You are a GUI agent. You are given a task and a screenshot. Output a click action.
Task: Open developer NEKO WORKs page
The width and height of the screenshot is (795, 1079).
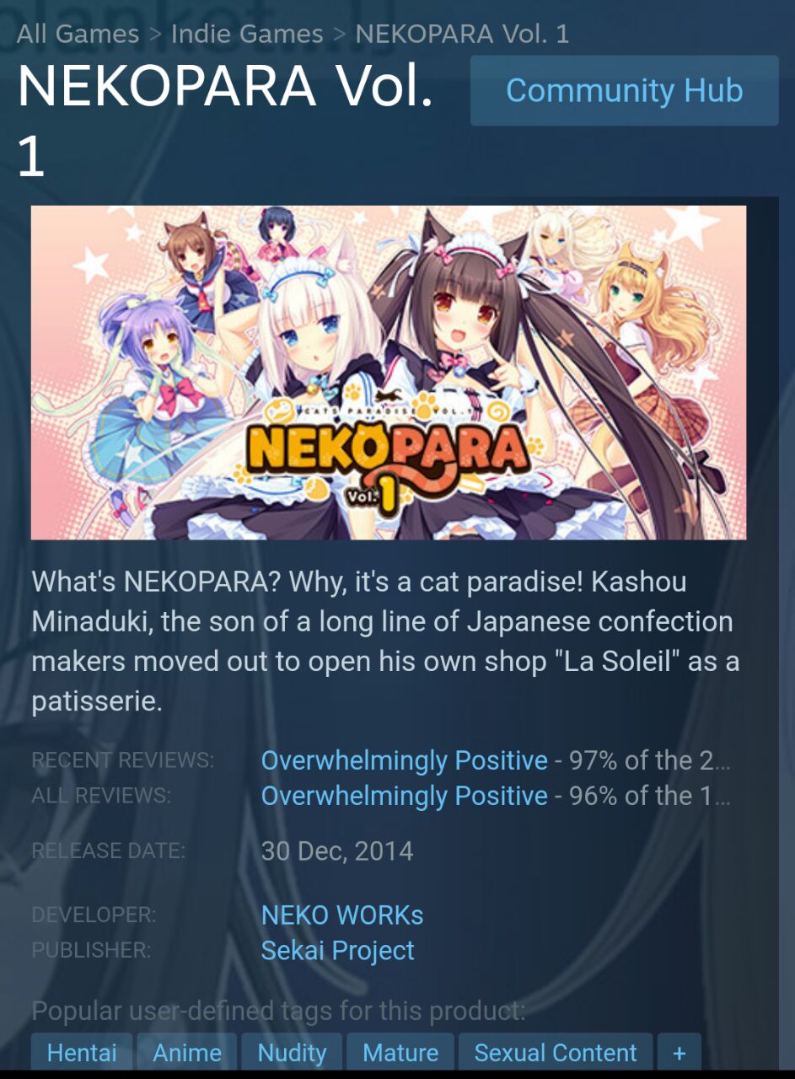342,915
